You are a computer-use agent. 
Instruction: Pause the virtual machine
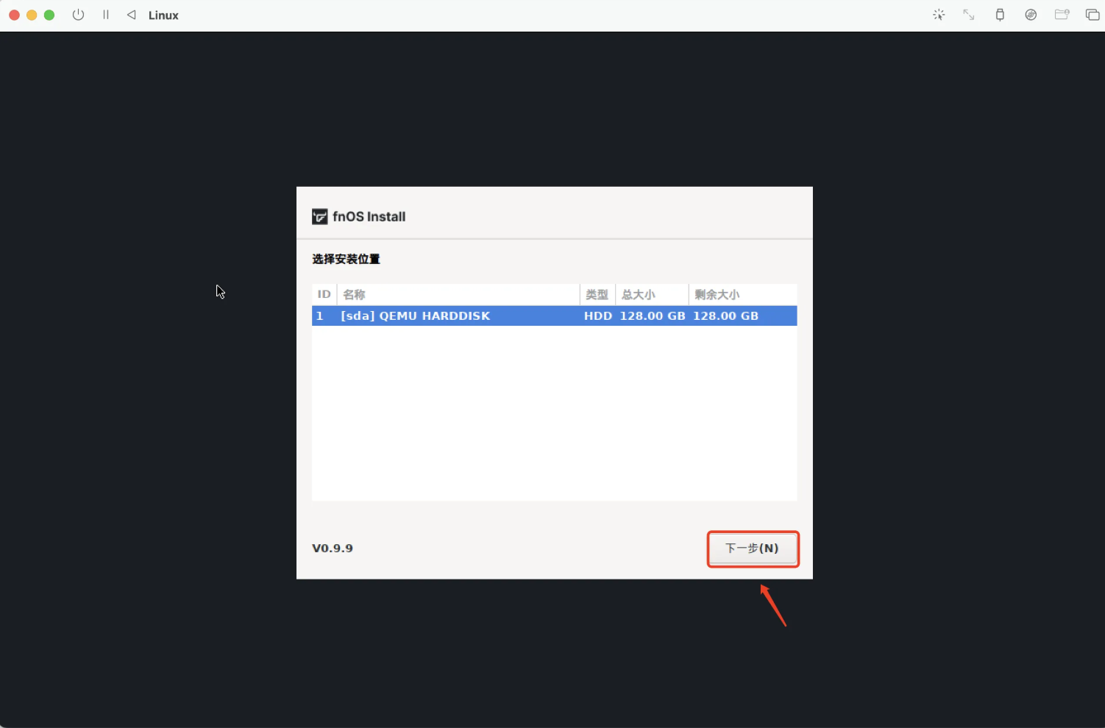(x=106, y=15)
